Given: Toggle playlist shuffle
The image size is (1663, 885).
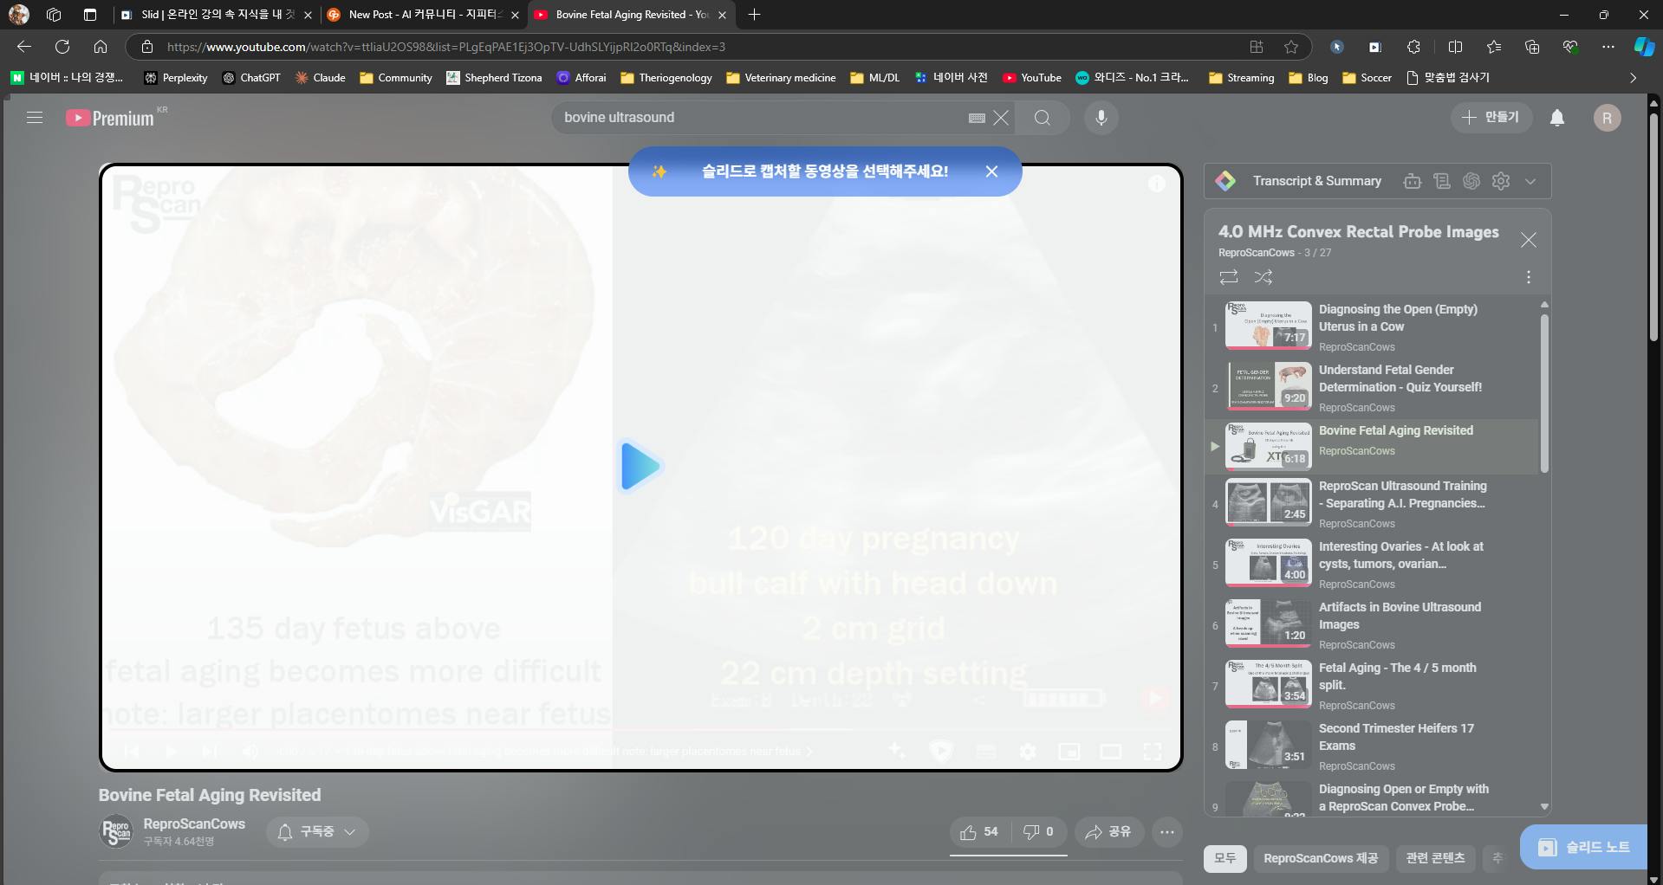Looking at the screenshot, I should click(x=1263, y=277).
